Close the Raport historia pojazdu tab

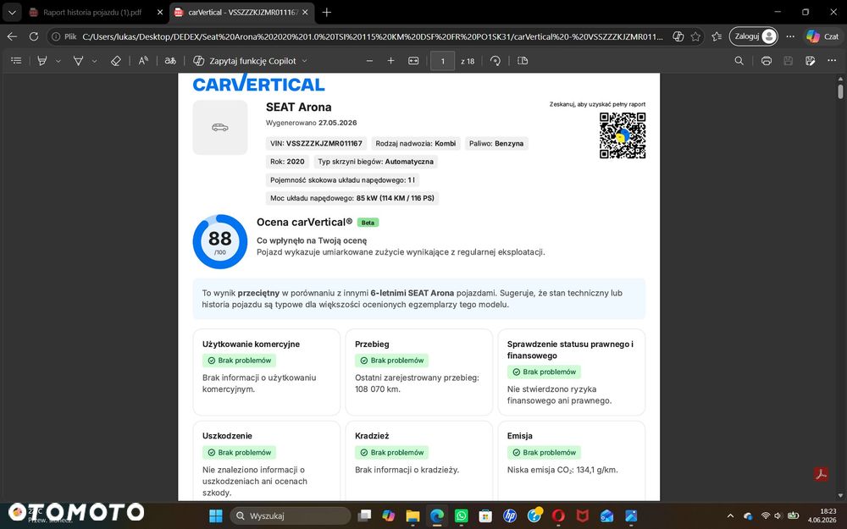click(x=160, y=12)
